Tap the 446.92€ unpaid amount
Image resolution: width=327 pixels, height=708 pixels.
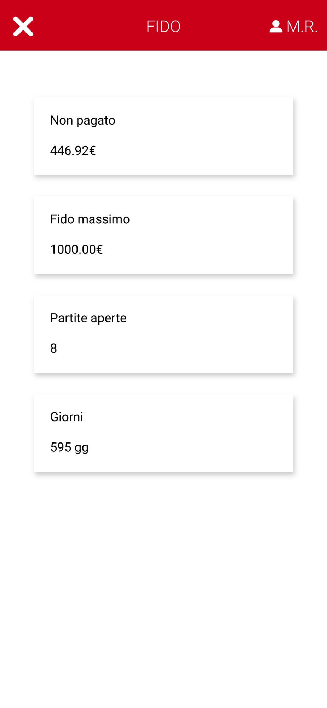click(73, 151)
